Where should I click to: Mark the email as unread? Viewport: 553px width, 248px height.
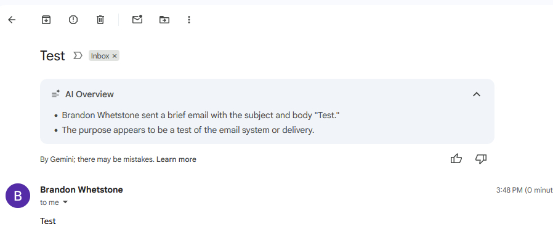[137, 20]
